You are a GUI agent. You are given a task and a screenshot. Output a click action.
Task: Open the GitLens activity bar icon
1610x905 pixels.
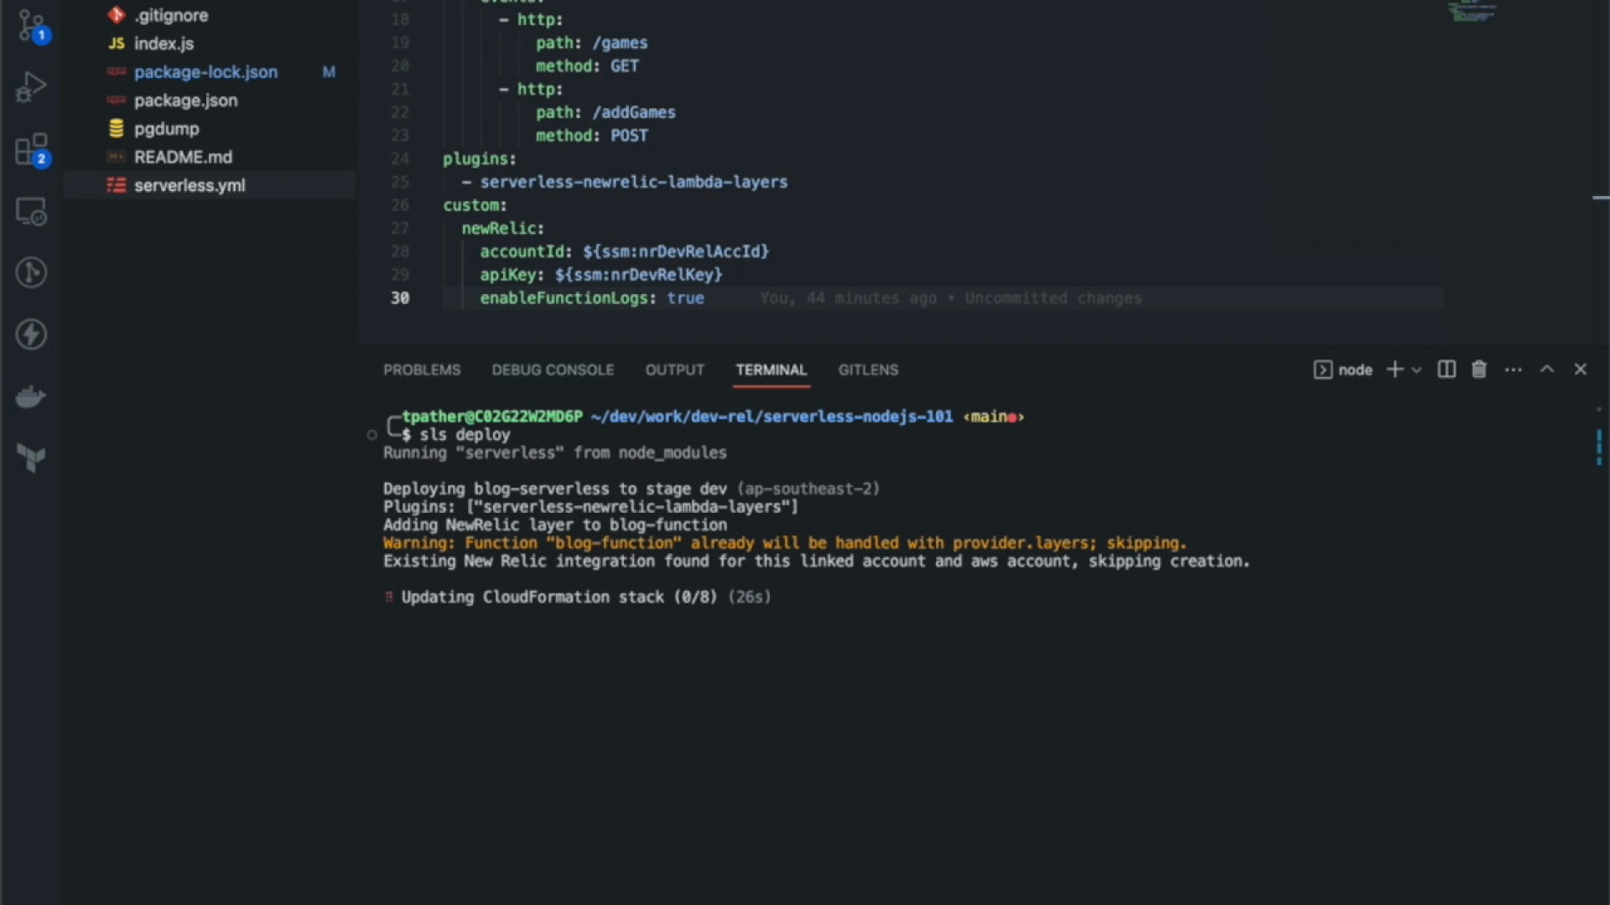coord(31,272)
